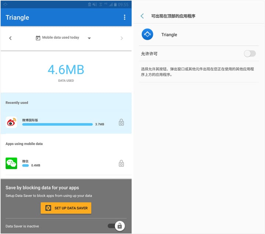The width and height of the screenshot is (265, 234).
Task: Toggle the lock icon for 微博国际版
Action: [121, 122]
